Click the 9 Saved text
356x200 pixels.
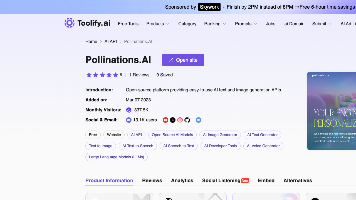(165, 75)
